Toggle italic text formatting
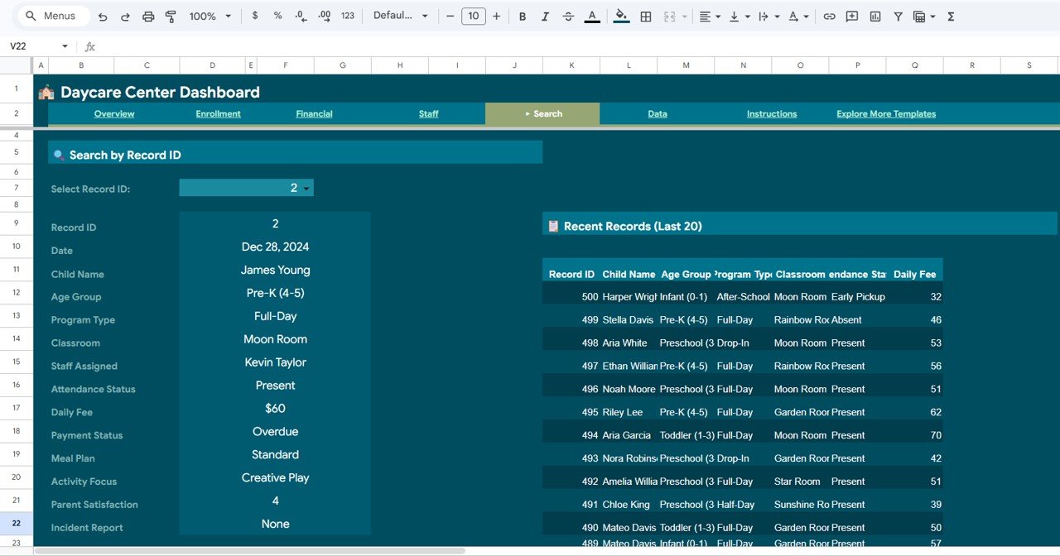The height and width of the screenshot is (556, 1060). click(x=545, y=17)
